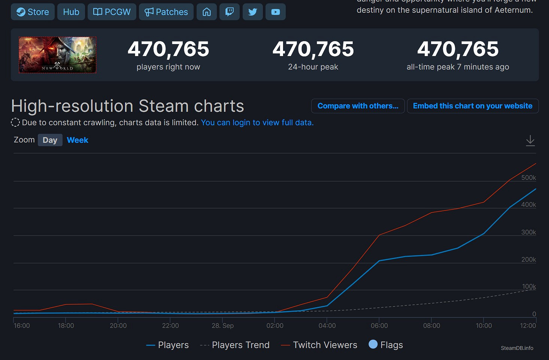
Task: Click Compare with others button
Action: tap(358, 106)
